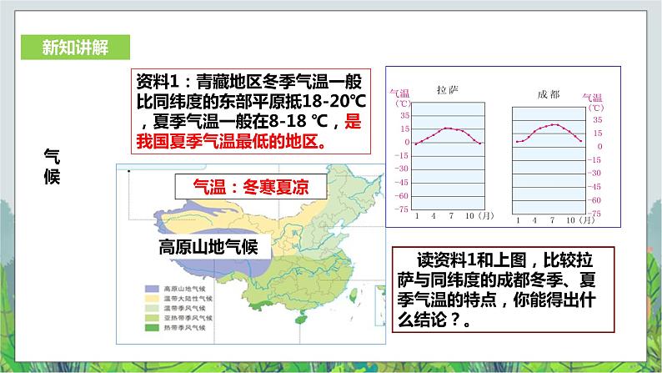Click the purple 高原山地气候 legend swatch
This screenshot has height=373, width=662.
pyautogui.click(x=152, y=289)
